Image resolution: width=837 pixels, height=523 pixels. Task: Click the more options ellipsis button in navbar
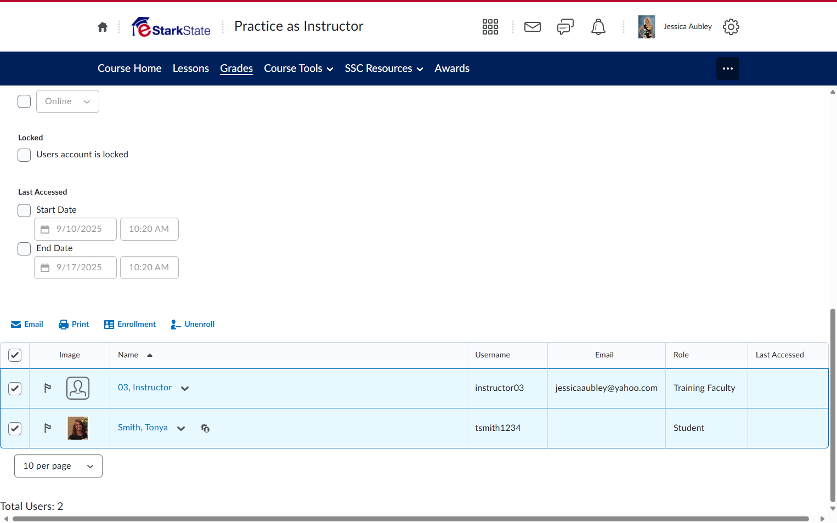(728, 69)
